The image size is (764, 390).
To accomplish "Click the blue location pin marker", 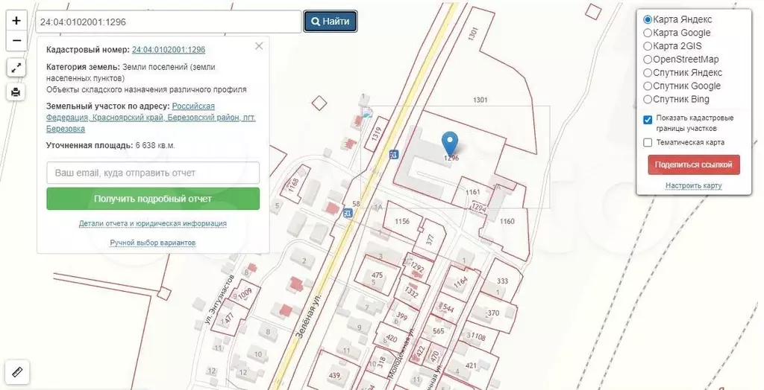I will point(450,144).
